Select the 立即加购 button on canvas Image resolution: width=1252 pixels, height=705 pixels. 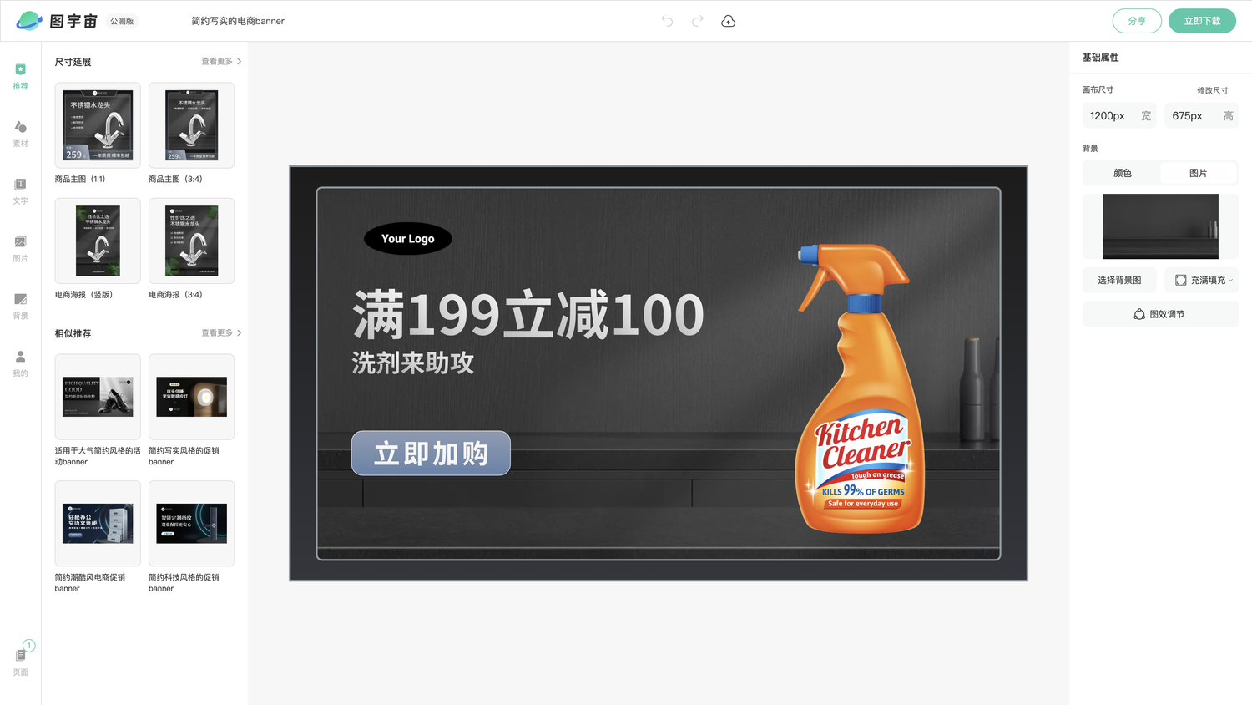pyautogui.click(x=431, y=453)
